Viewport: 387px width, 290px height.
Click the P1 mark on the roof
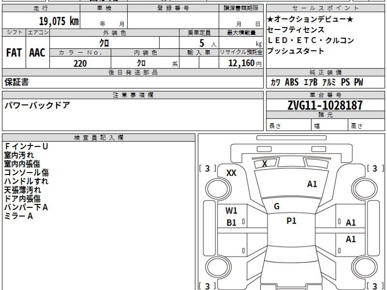292,221
